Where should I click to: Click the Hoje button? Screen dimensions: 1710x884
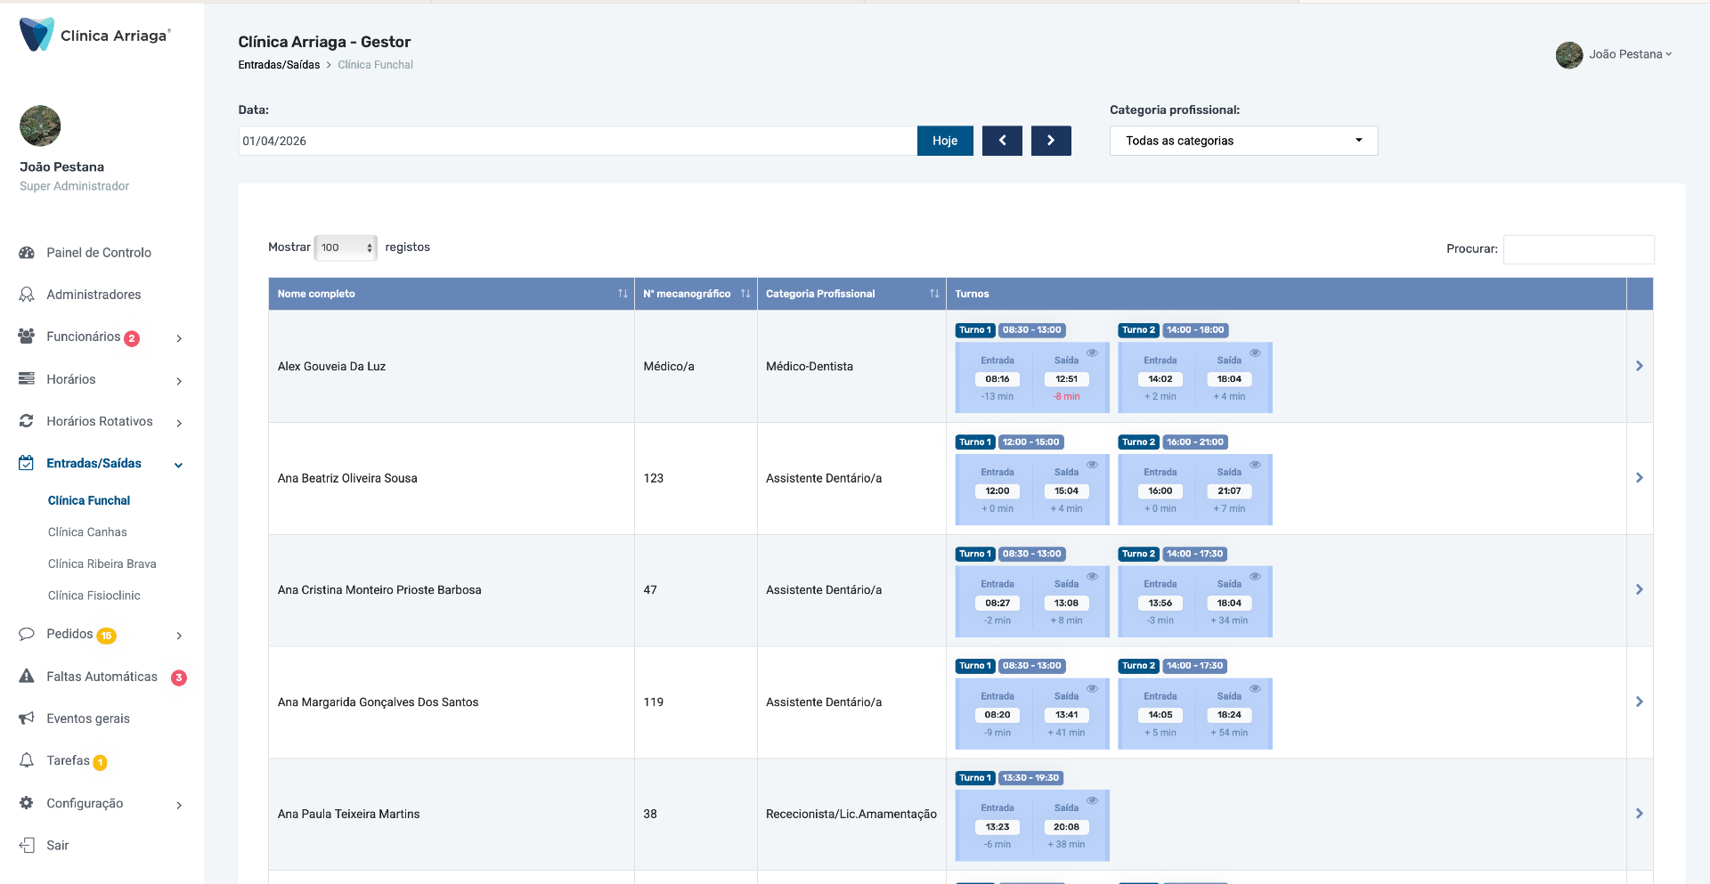945,141
